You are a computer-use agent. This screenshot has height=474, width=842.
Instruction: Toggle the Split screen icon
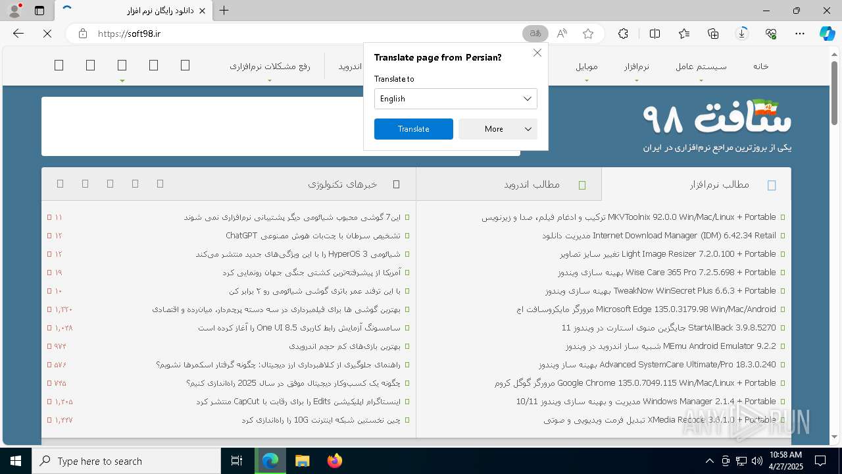pos(655,34)
